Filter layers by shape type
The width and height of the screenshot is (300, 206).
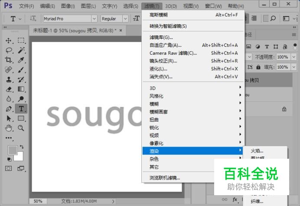tap(276, 46)
